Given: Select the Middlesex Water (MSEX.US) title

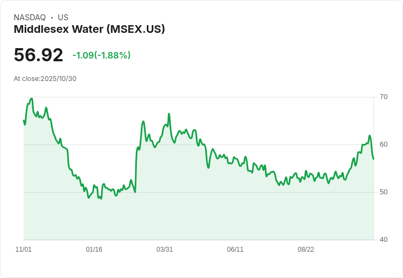Looking at the screenshot, I should [89, 29].
